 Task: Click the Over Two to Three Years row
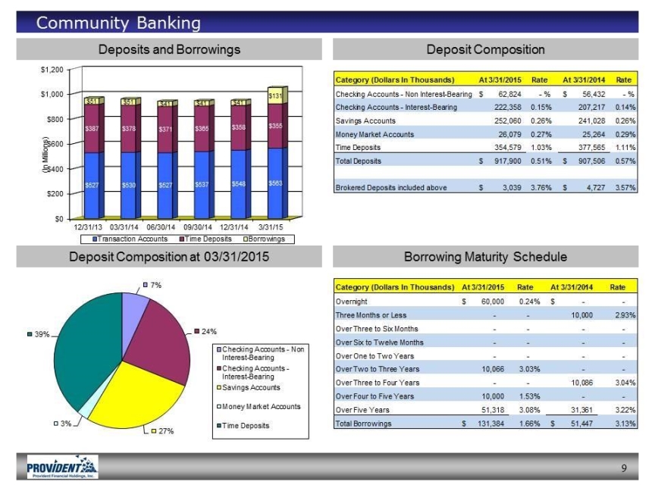(485, 369)
